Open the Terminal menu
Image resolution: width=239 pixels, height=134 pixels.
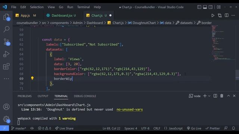tap(83, 7)
